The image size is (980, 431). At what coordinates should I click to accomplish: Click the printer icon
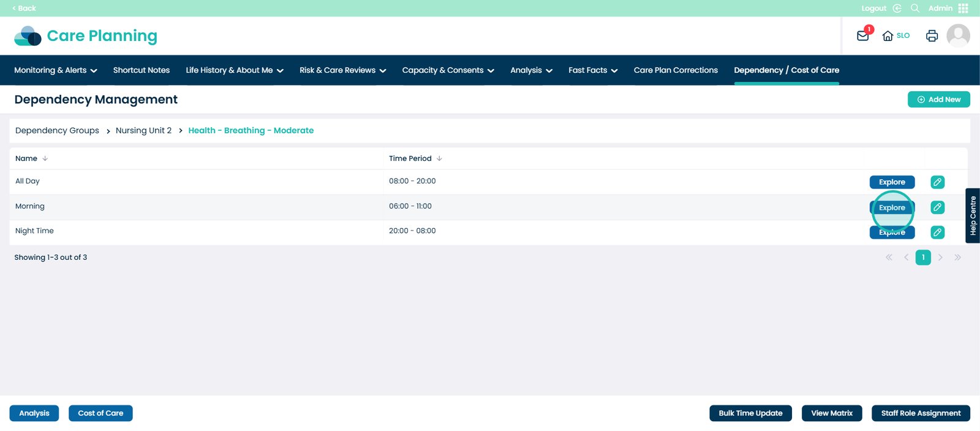click(932, 35)
